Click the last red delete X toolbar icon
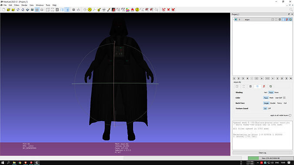The image size is (294, 165). pos(173,10)
